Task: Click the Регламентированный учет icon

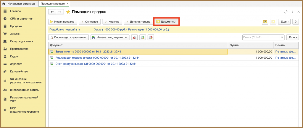Action: point(5,99)
